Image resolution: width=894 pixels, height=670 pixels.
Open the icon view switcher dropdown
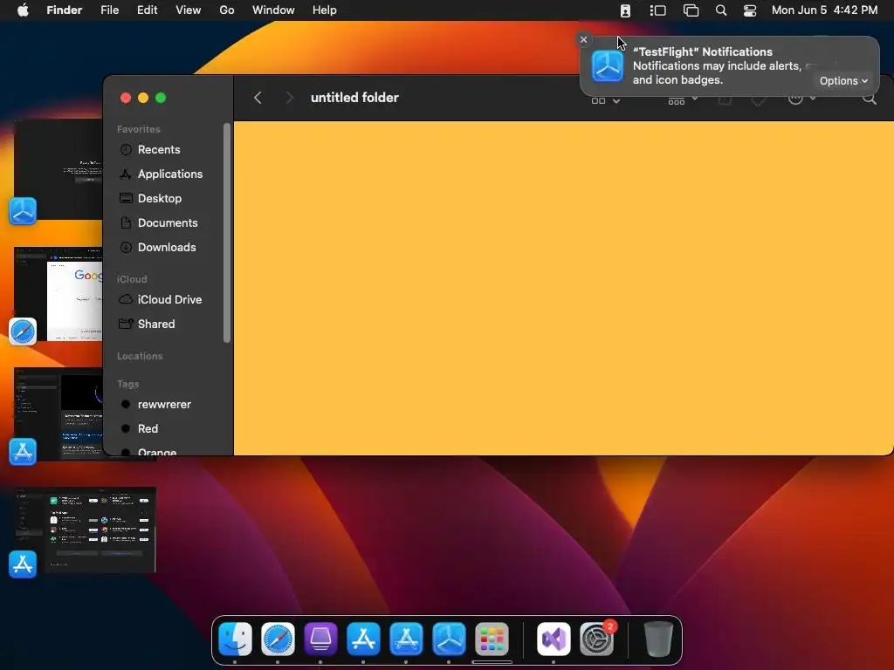(606, 100)
